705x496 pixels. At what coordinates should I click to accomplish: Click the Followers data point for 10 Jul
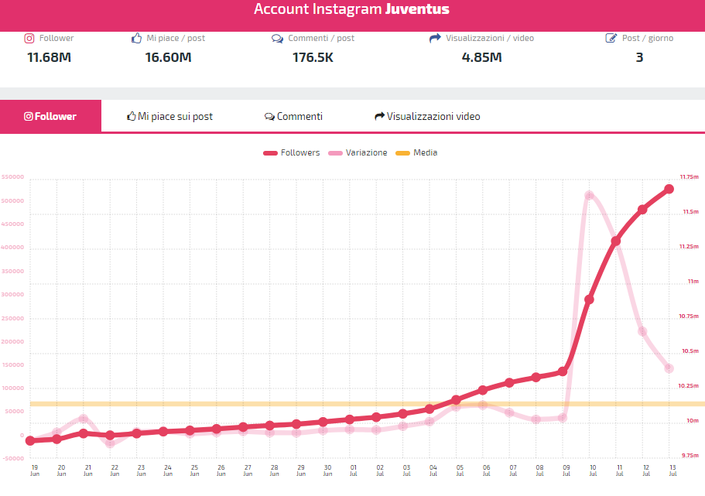coord(589,299)
